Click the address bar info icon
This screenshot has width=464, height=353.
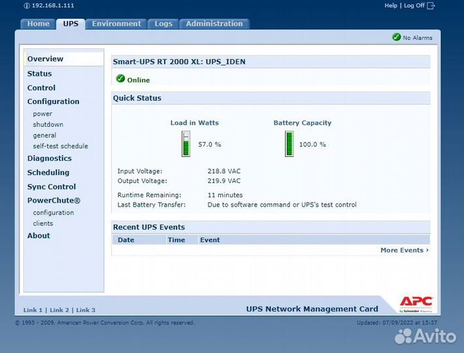26,5
